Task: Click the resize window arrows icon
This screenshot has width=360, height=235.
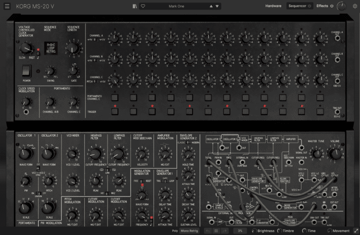Action: click(x=356, y=231)
